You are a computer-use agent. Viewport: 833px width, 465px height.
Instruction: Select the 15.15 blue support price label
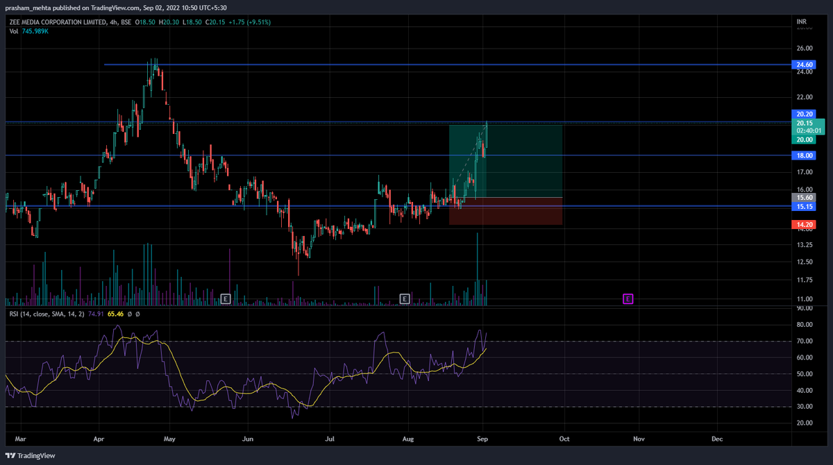coord(805,206)
